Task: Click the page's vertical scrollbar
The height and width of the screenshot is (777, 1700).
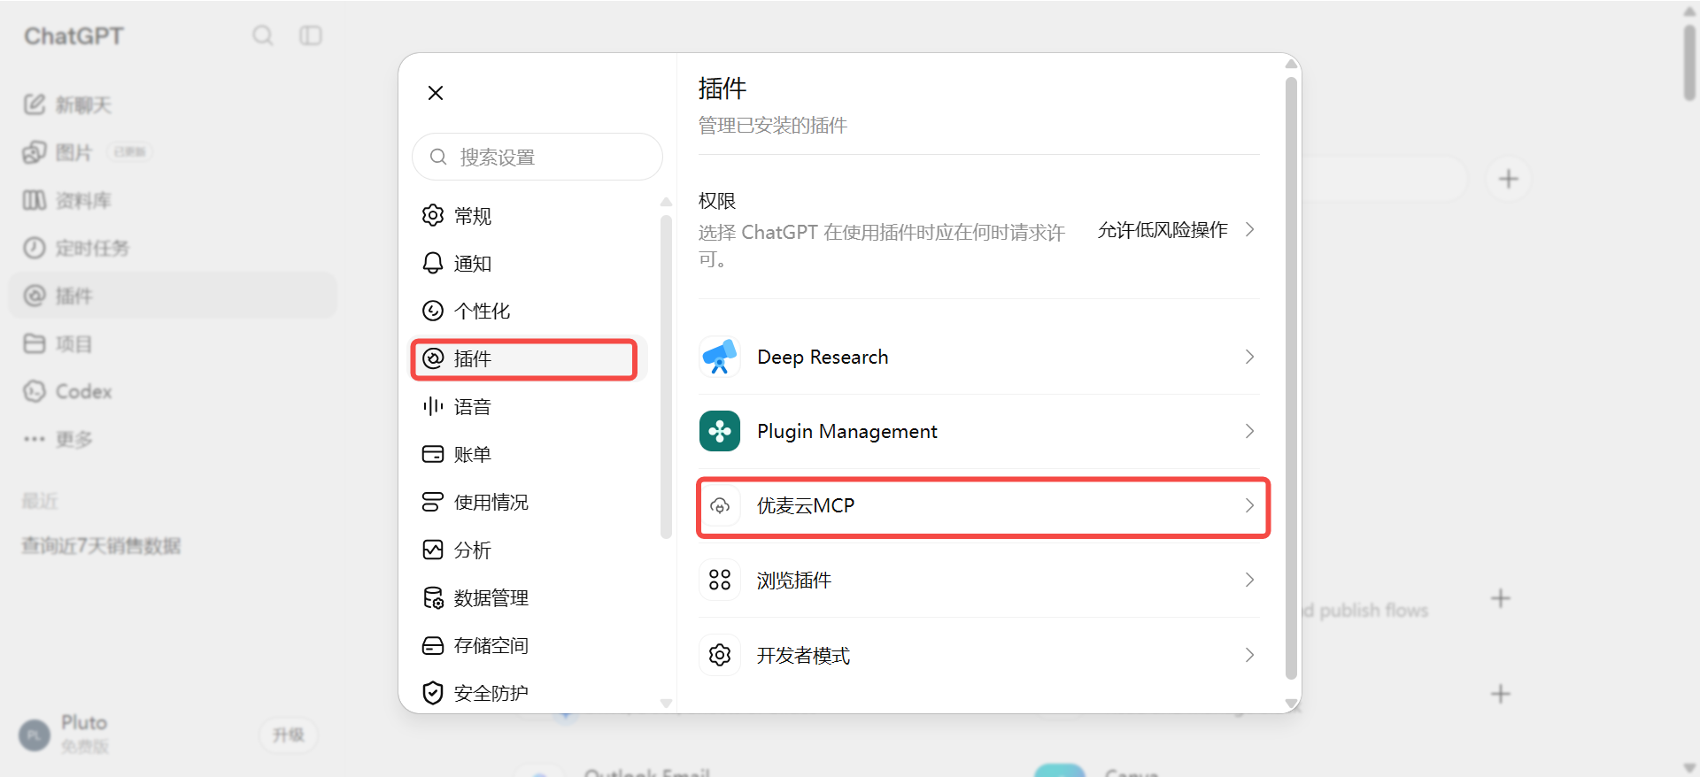Action: (1689, 62)
